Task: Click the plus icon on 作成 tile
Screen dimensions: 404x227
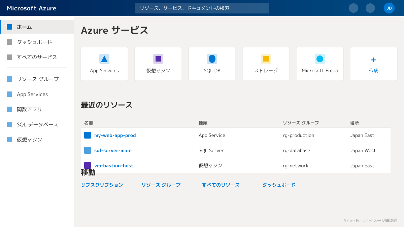Action: 374,60
